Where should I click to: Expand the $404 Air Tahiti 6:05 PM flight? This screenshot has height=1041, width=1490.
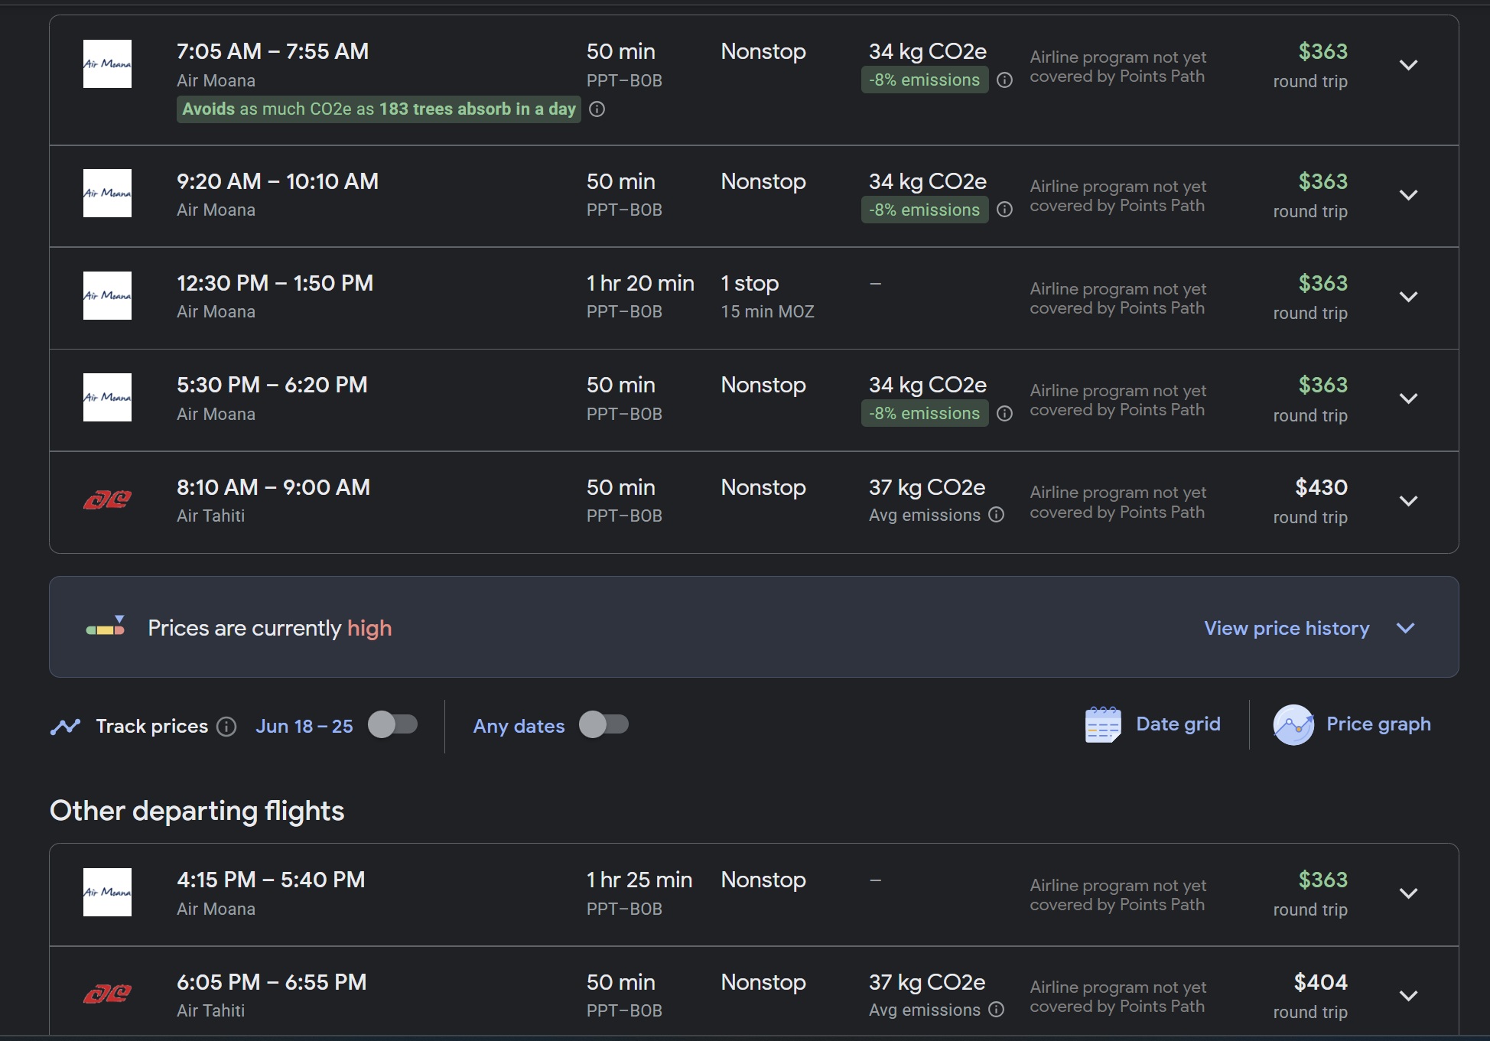coord(1408,996)
